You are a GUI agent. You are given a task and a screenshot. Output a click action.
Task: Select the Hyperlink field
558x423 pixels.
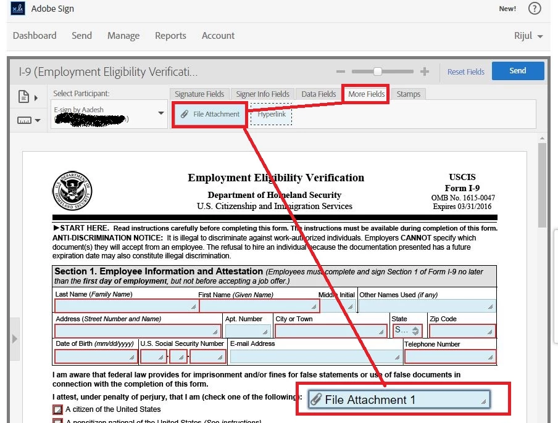coord(271,114)
